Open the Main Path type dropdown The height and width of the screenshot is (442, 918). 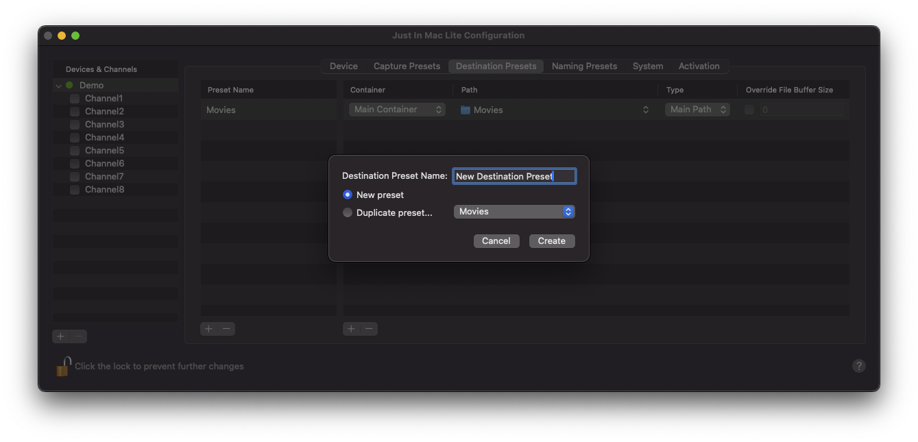[x=697, y=110]
